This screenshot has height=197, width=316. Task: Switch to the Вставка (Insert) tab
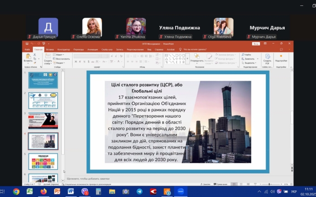tap(50, 49)
